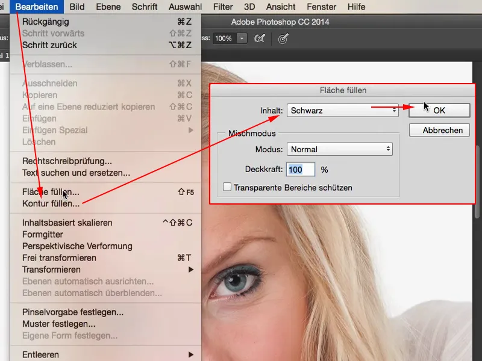Image resolution: width=482 pixels, height=361 pixels.
Task: Open the Fenster menu
Action: (x=321, y=7)
